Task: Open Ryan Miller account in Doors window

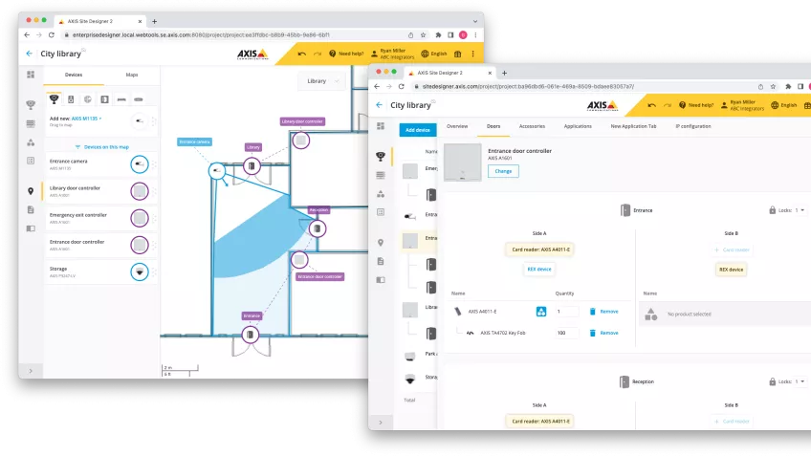Action: (x=742, y=105)
